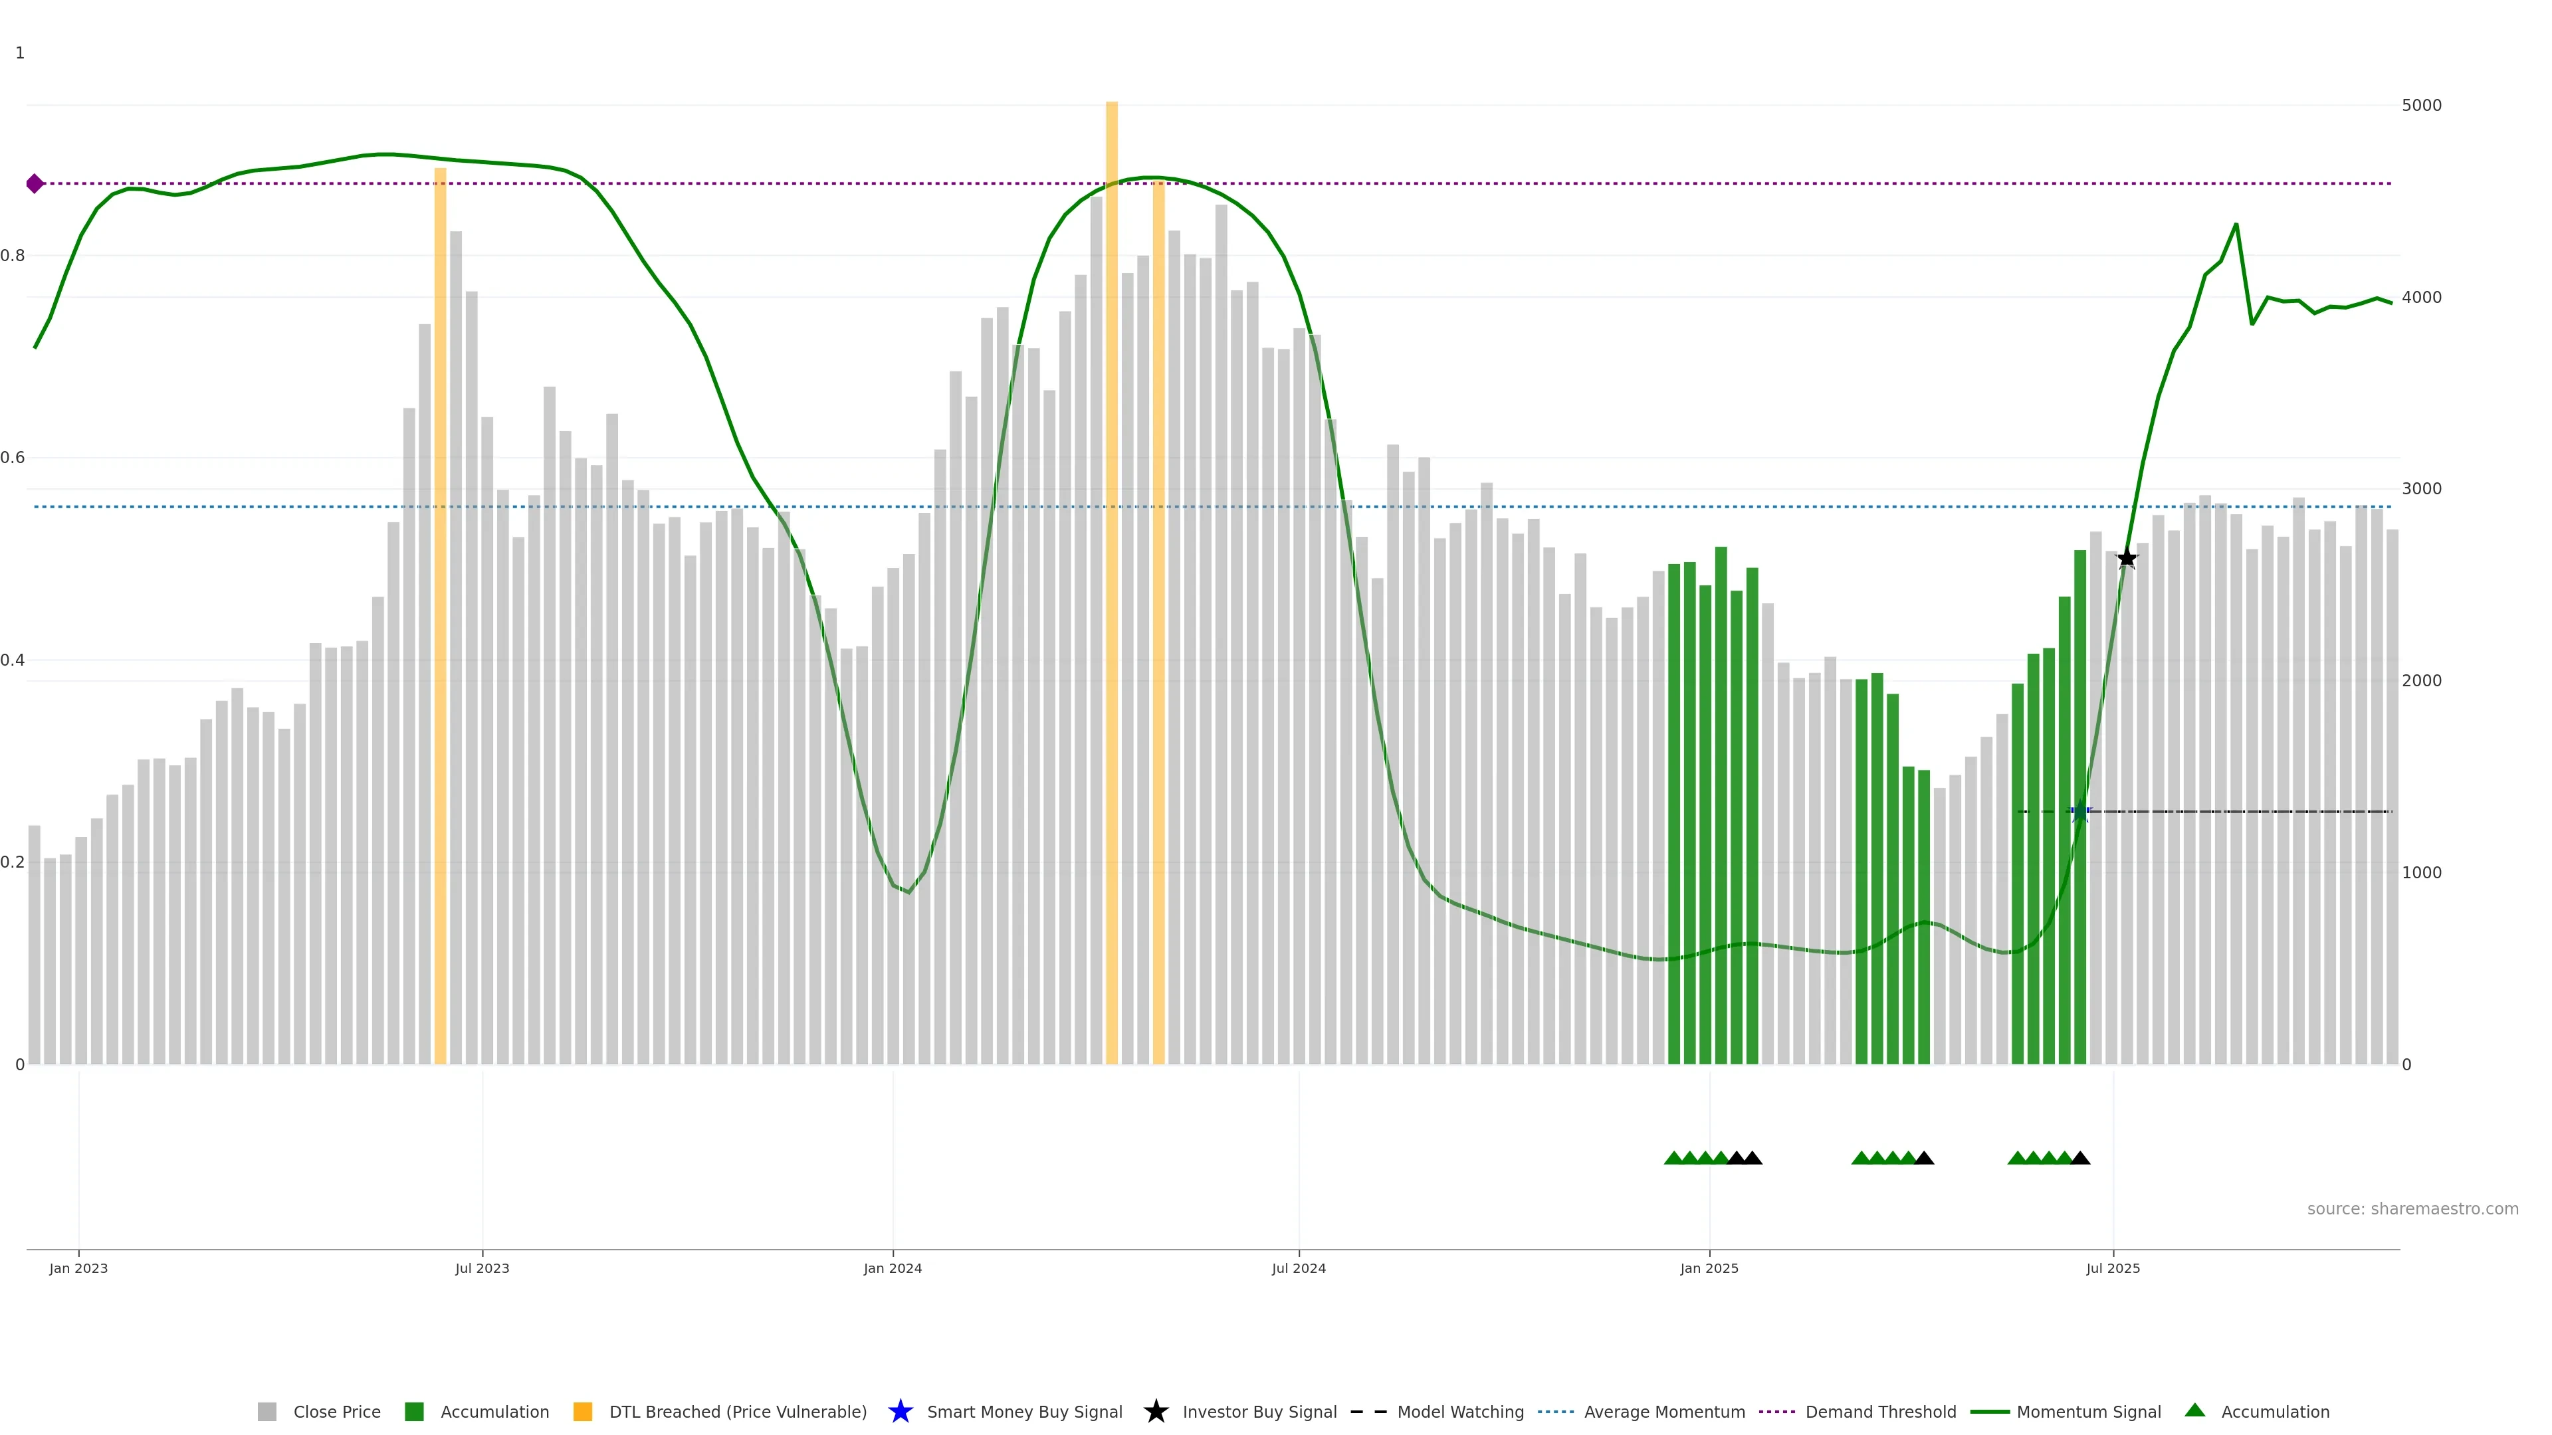This screenshot has height=1435, width=2552.
Task: Click the tallest orange bar on the chart
Action: coord(1112,594)
